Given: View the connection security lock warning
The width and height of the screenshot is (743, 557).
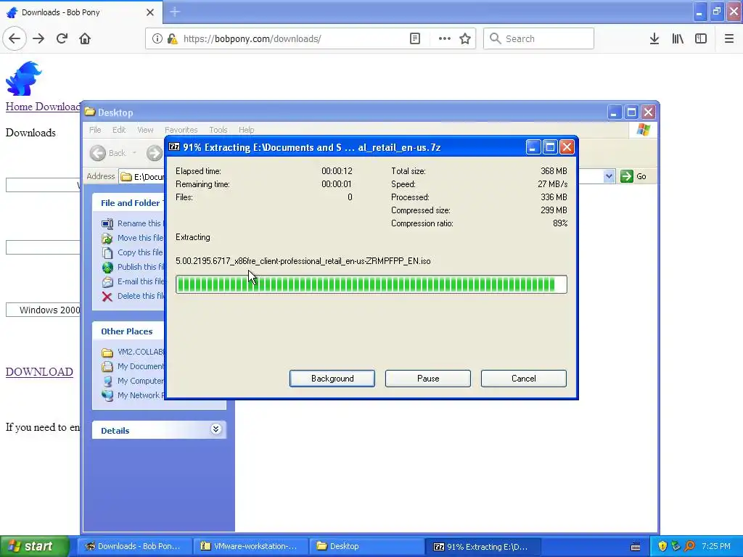Looking at the screenshot, I should [173, 39].
